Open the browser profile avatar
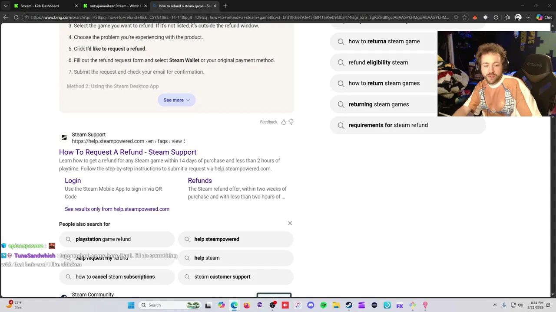The height and width of the screenshot is (312, 556). click(518, 17)
